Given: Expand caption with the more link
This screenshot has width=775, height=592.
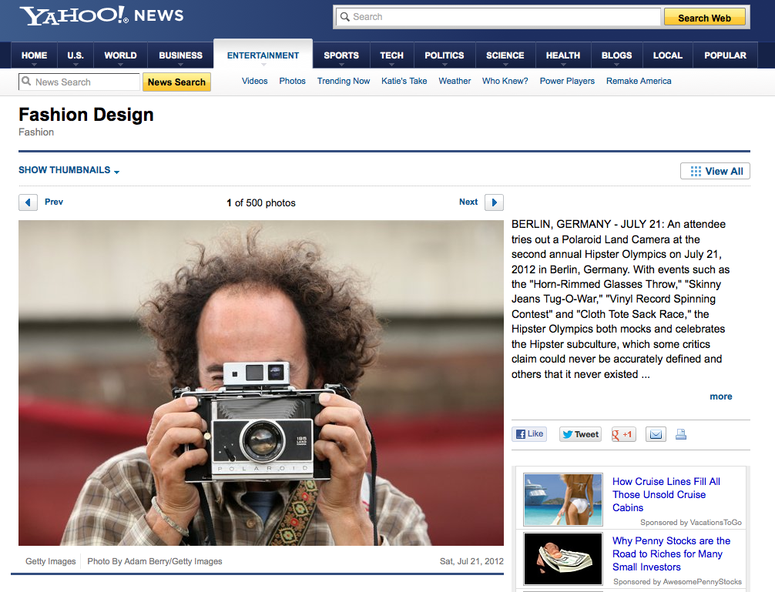Looking at the screenshot, I should [x=720, y=396].
